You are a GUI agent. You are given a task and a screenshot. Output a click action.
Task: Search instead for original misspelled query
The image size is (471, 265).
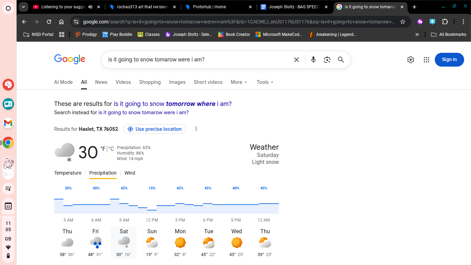click(x=143, y=112)
